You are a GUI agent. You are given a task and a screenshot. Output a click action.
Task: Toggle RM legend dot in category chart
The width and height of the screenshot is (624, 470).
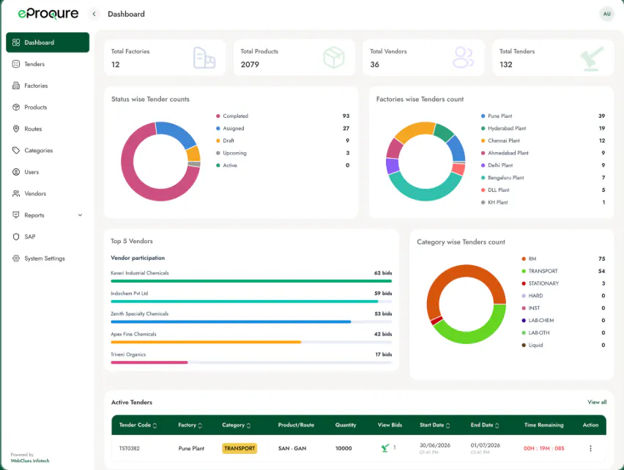point(524,259)
